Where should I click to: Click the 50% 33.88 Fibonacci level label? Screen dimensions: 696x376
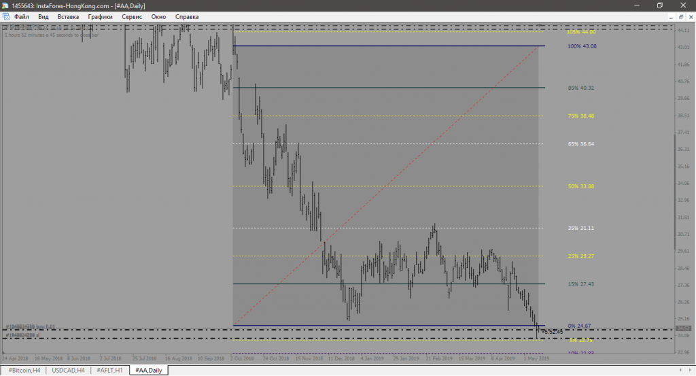tap(581, 186)
